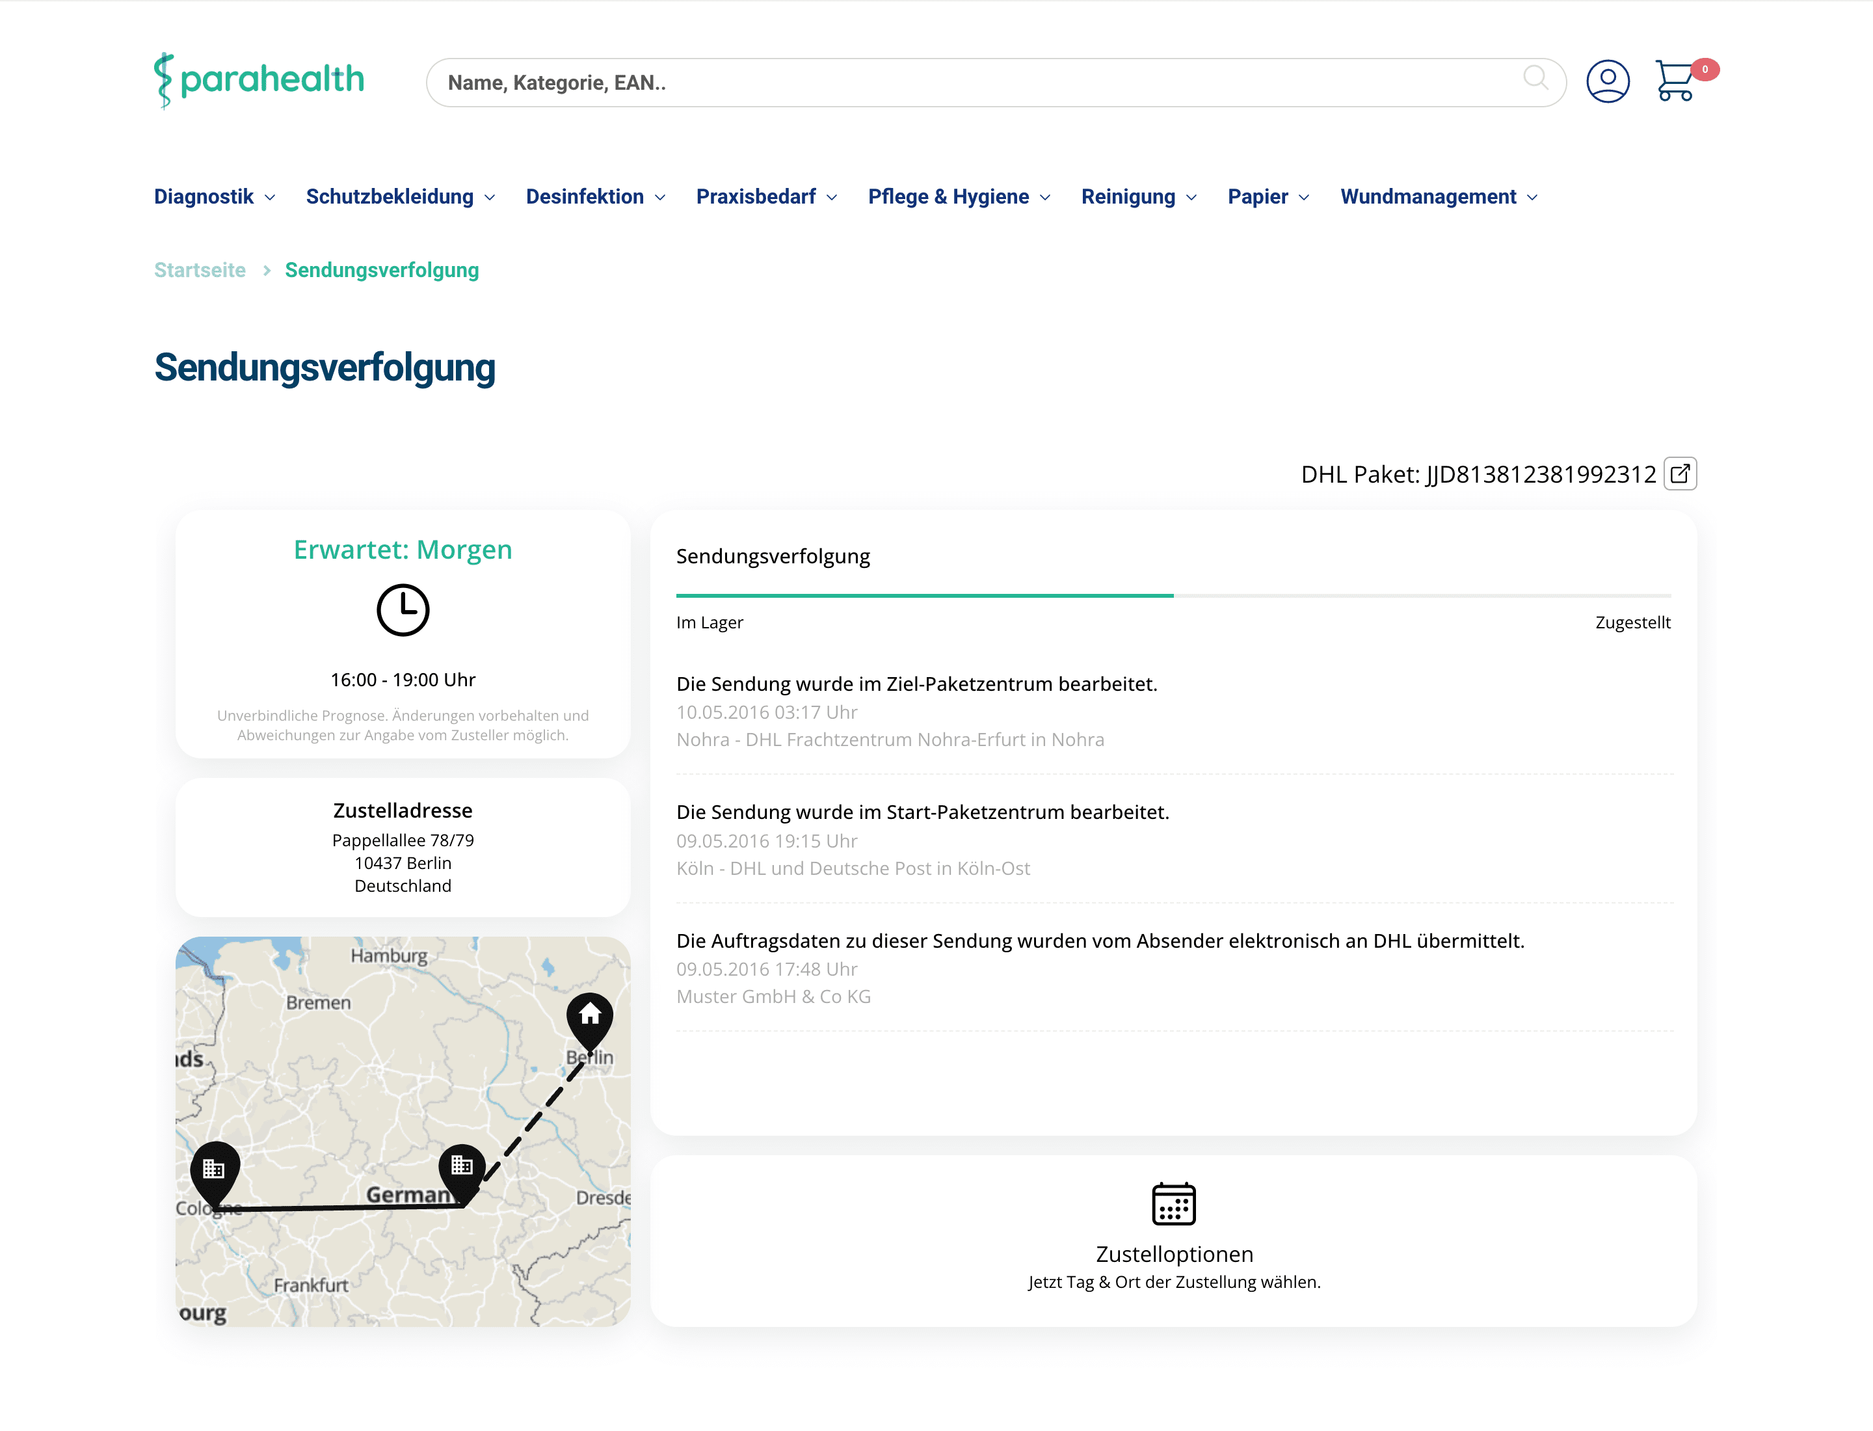Viewport: 1873px width, 1431px height.
Task: Click the breadcrumb arrow separator
Action: click(267, 270)
